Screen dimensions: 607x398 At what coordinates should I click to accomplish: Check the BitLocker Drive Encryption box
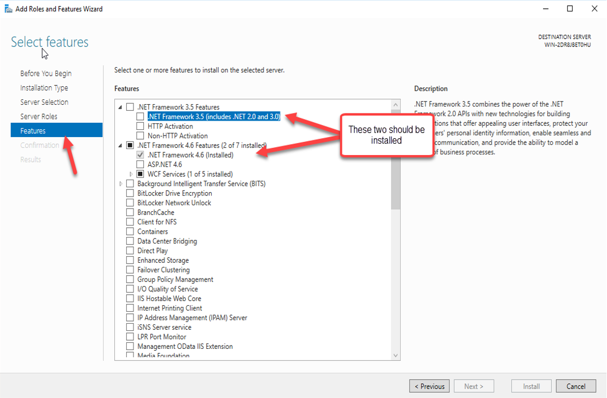[x=130, y=193]
